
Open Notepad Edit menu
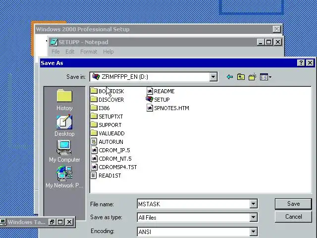[70, 52]
